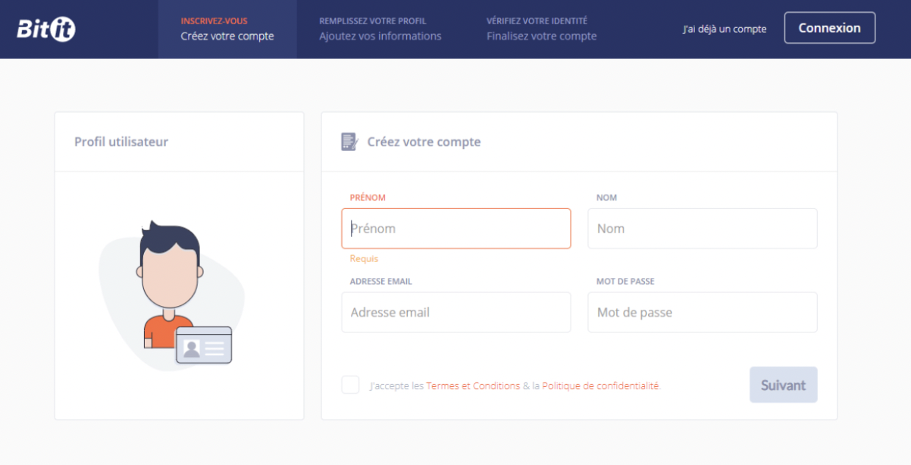911x465 pixels.
Task: Click the form icon beside Créez votre compte
Action: pyautogui.click(x=349, y=142)
